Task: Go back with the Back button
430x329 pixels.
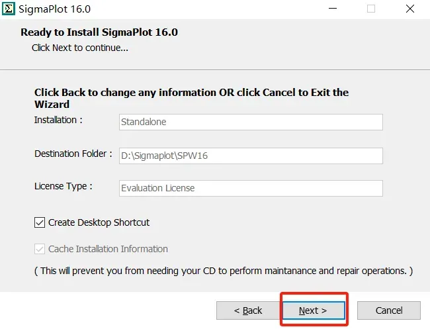Action: pyautogui.click(x=248, y=310)
